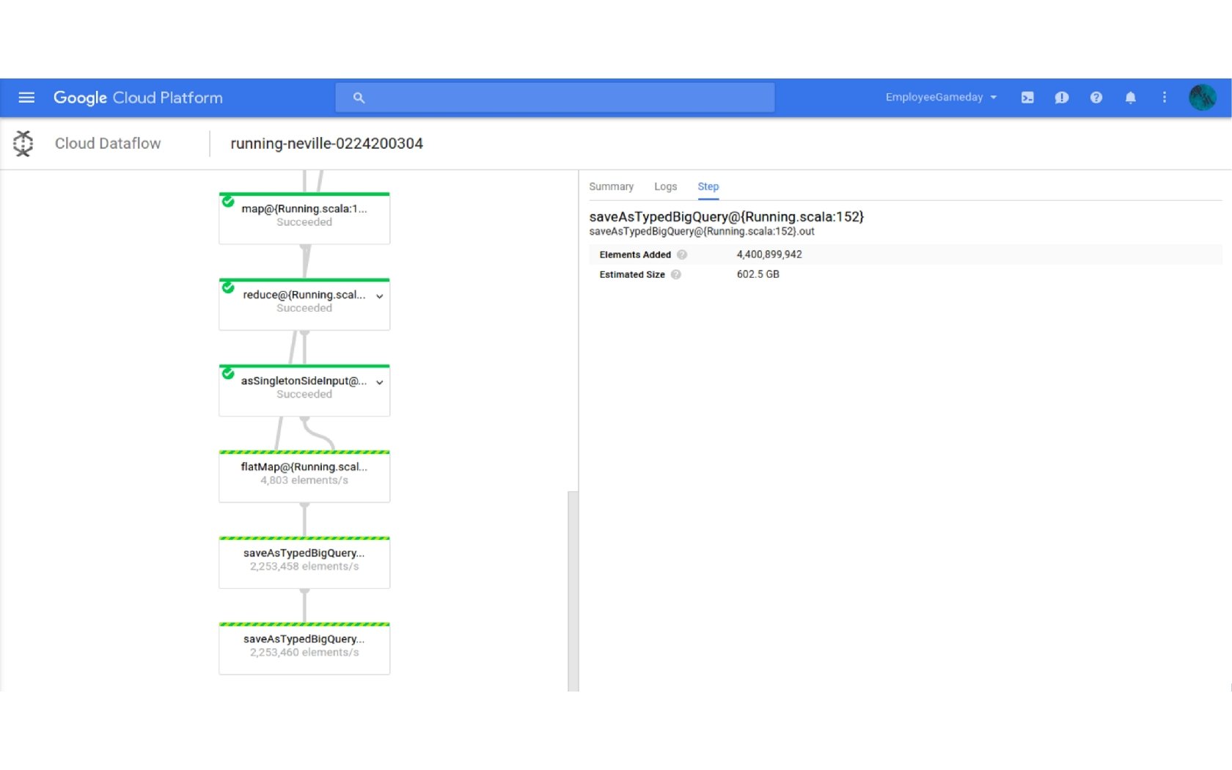Image resolution: width=1232 pixels, height=770 pixels.
Task: Click the asSingletonSideInput green success checkmark
Action: point(228,373)
